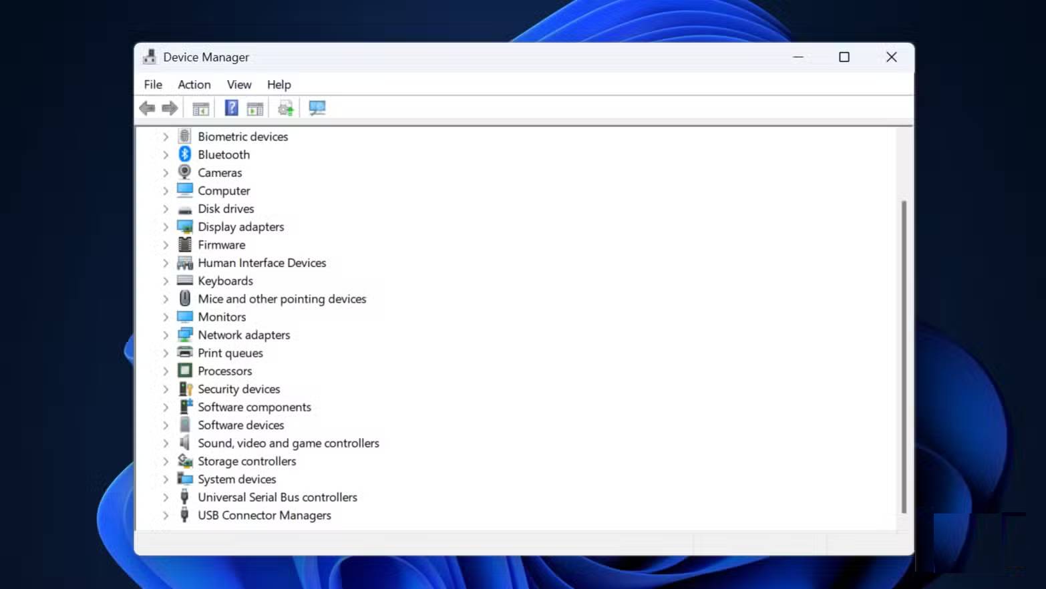The width and height of the screenshot is (1046, 589).
Task: Open the Action menu
Action: pyautogui.click(x=194, y=85)
